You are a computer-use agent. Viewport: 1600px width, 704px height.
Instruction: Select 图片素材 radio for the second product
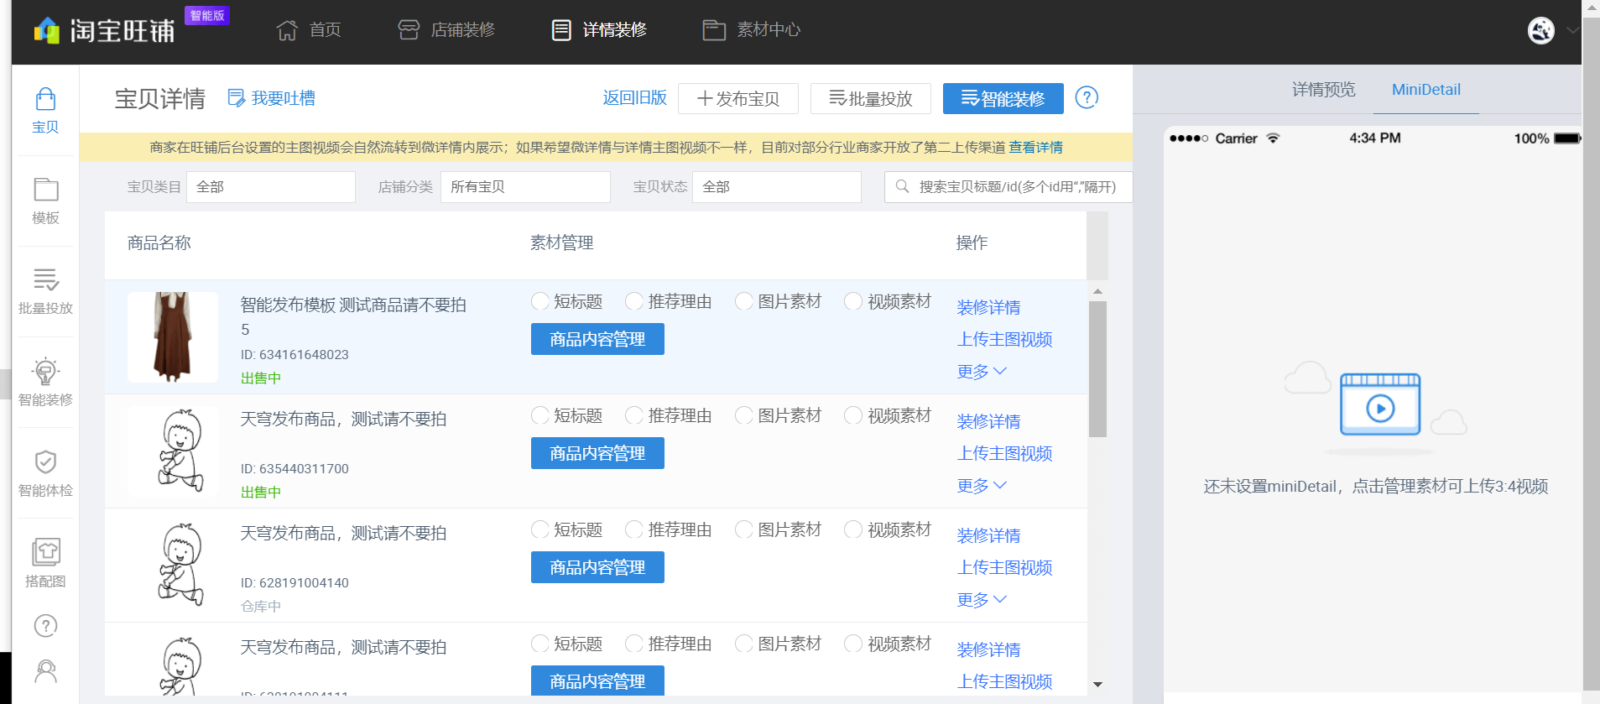pyautogui.click(x=744, y=415)
